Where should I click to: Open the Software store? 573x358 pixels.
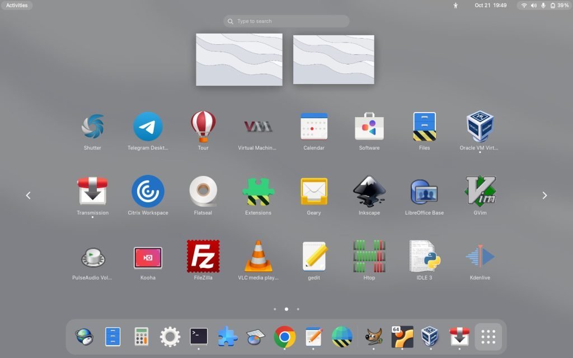point(369,127)
